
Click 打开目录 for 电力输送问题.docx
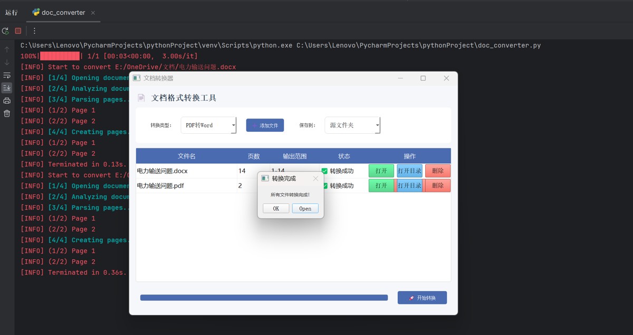(x=410, y=171)
